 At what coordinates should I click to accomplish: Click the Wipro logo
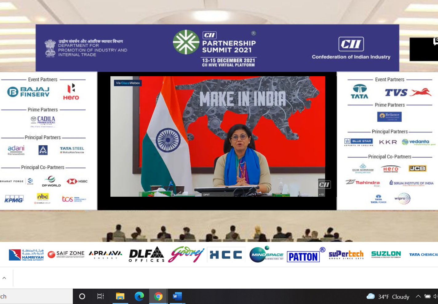[403, 199]
